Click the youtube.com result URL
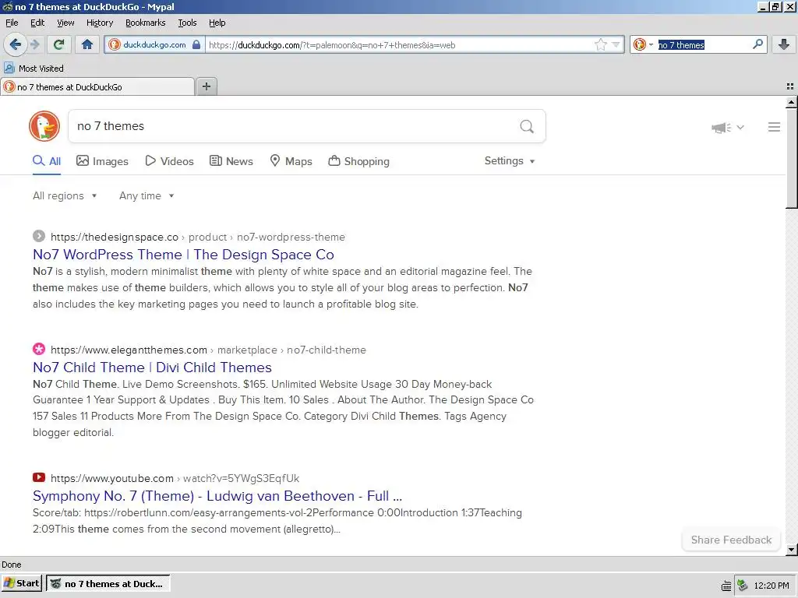 [x=175, y=479]
